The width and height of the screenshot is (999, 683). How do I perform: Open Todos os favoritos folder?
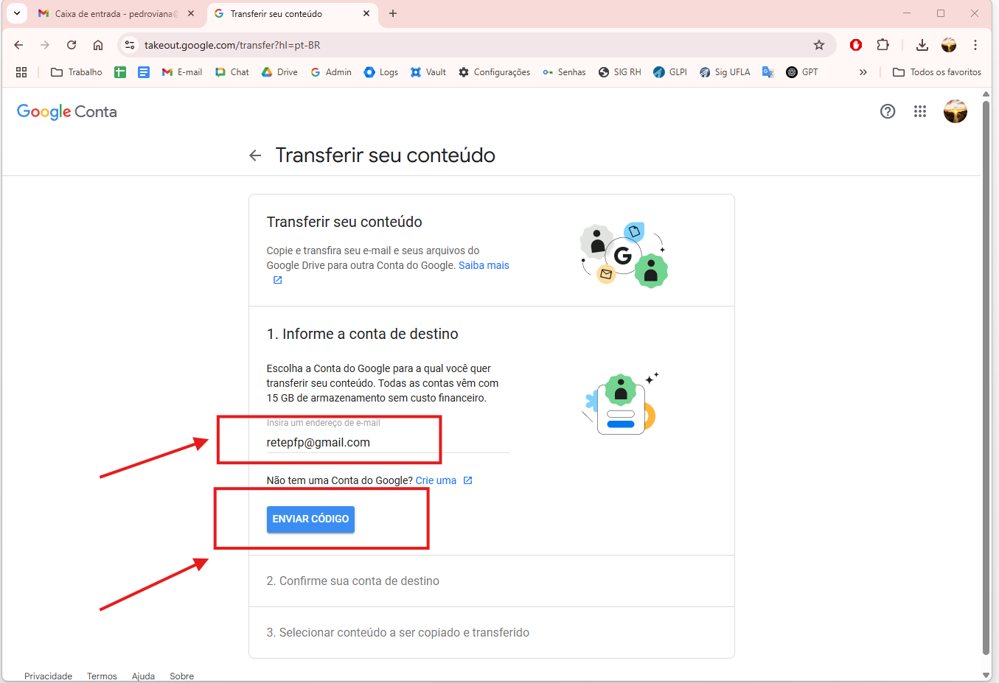pos(937,72)
